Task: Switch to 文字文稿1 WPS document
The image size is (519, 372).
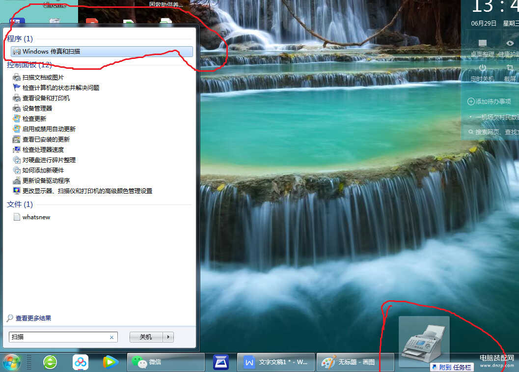Action: click(x=276, y=363)
